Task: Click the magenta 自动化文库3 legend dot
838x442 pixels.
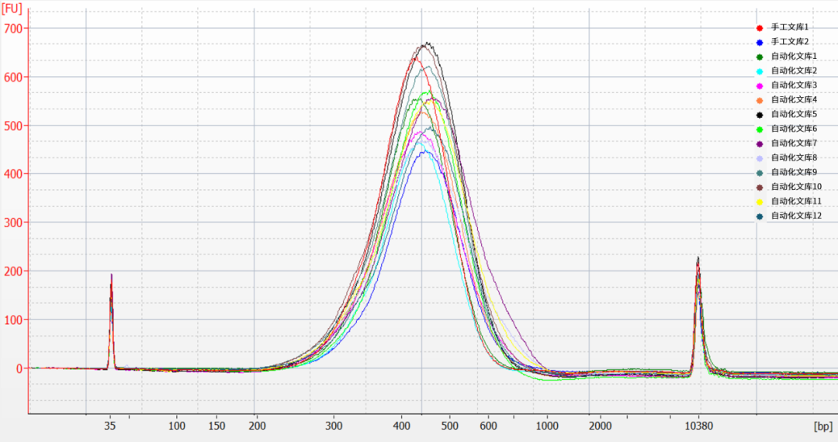Action: [x=760, y=85]
